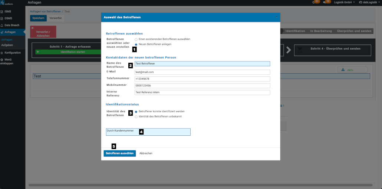Choose 'Identität des Betroffenen unbekannt' radio
Screen dimensions: 382x189
click(x=136, y=117)
